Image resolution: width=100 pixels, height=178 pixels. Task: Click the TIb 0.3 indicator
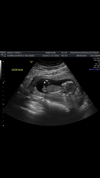click(x=64, y=56)
